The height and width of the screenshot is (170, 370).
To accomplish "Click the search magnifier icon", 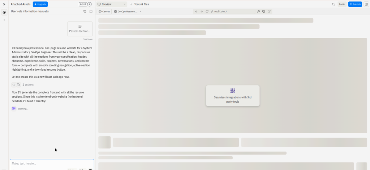I will (x=333, y=4).
